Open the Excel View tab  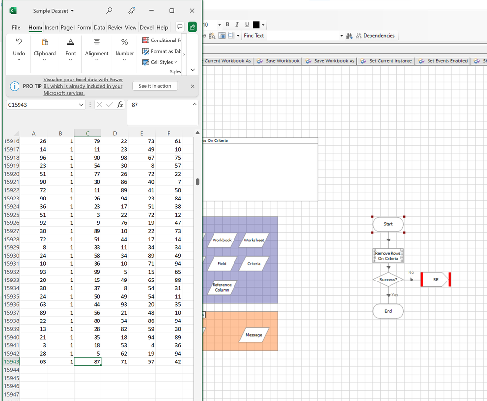131,27
